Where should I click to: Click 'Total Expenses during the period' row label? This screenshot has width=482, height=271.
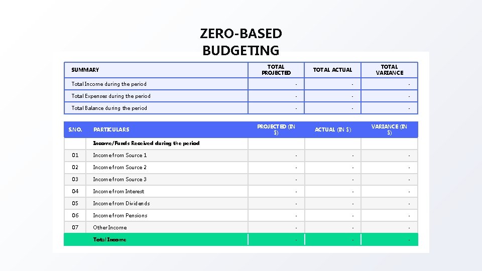point(111,96)
